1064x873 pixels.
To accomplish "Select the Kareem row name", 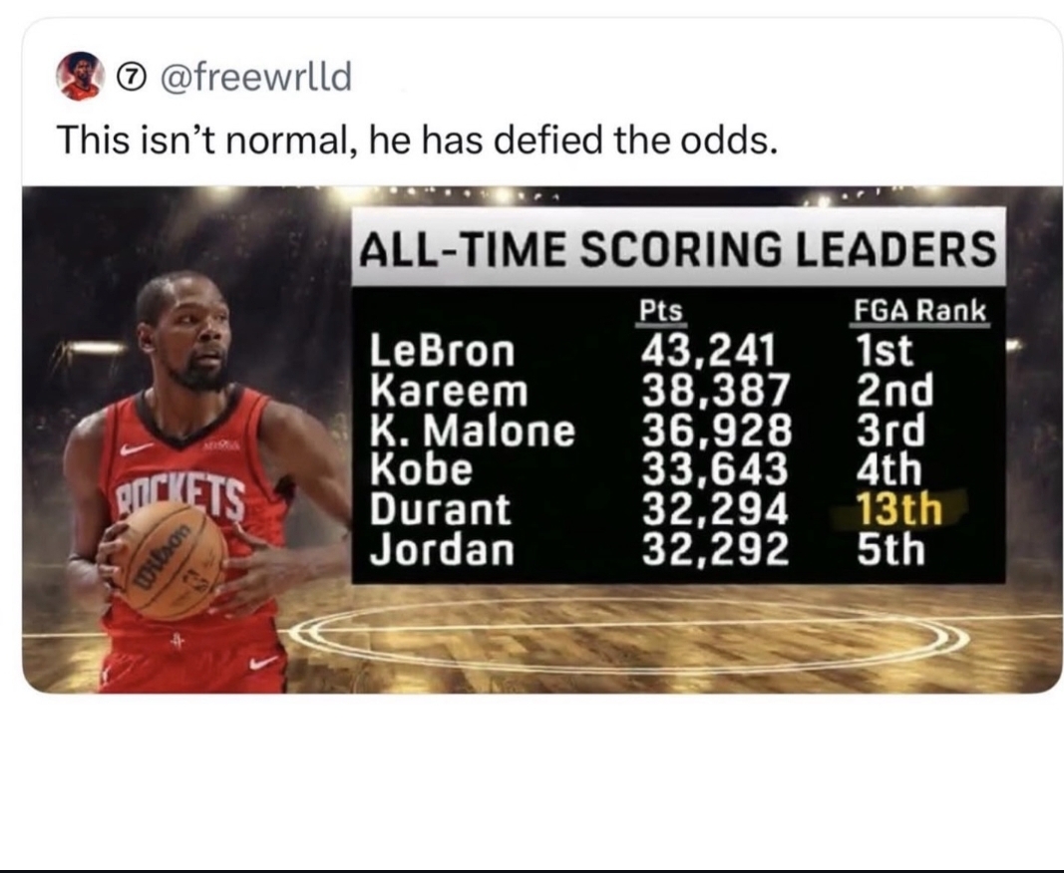I will 448,390.
